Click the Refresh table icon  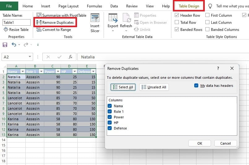[x=127, y=18]
